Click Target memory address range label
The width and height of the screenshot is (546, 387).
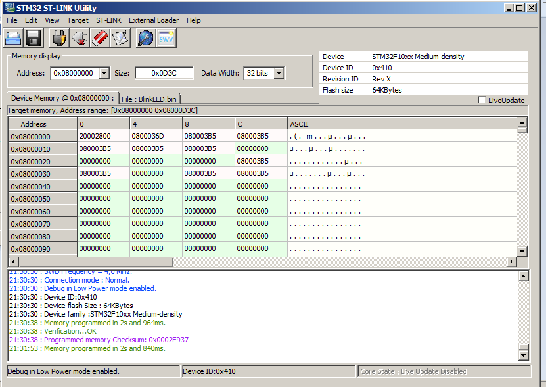click(102, 110)
